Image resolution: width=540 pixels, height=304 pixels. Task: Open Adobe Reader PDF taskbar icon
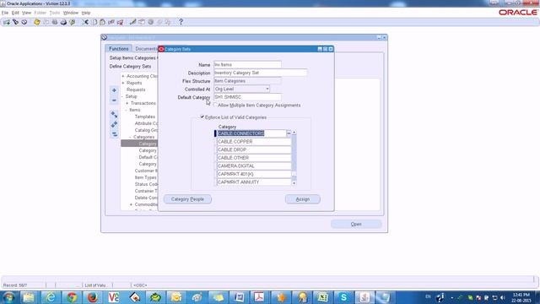point(259,297)
